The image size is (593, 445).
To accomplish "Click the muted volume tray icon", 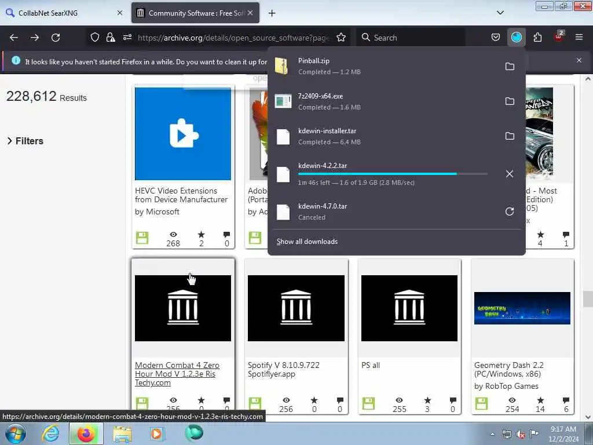I will (521, 435).
